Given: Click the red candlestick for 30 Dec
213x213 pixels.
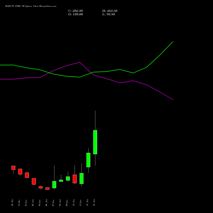Looking at the screenshot, I should click(13, 168).
